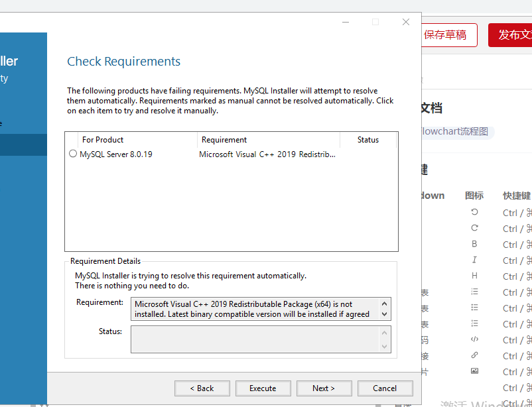Click the to-do checklist icon in editor help
The image size is (532, 407).
click(474, 323)
